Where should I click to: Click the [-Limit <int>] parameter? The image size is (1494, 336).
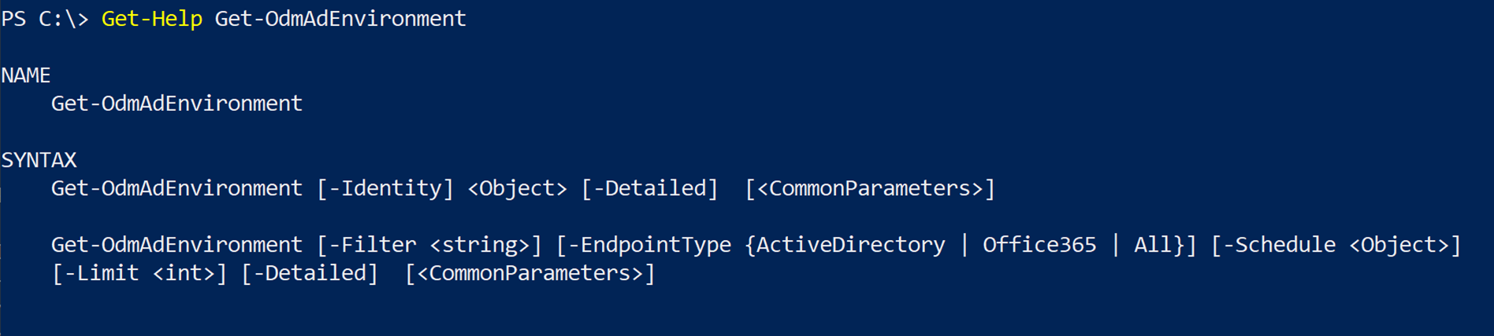tap(139, 274)
